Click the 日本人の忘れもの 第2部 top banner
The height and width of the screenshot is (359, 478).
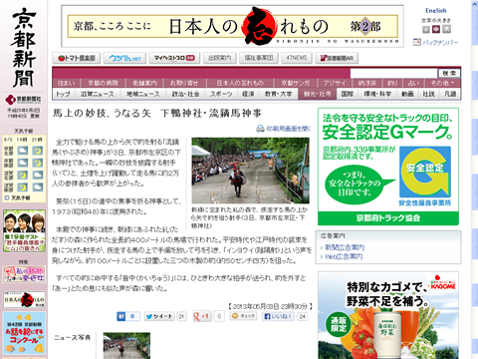pyautogui.click(x=232, y=26)
